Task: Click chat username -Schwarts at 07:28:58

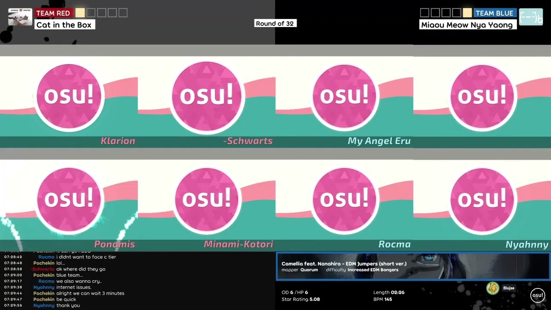Action: [x=42, y=269]
